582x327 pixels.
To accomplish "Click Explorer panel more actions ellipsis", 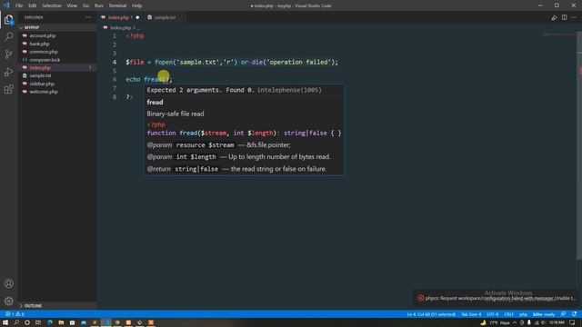I will pyautogui.click(x=88, y=17).
